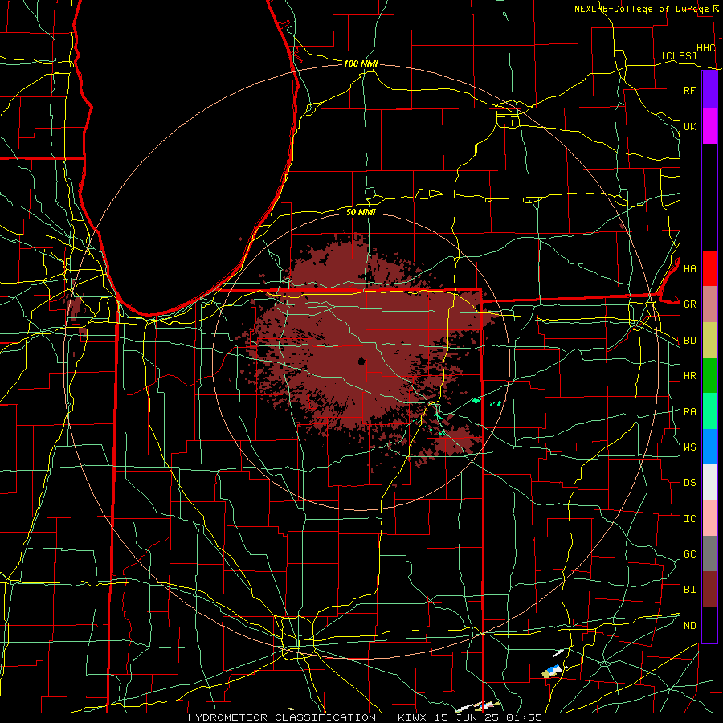
Task: Click the DS legend label
Action: tap(689, 483)
